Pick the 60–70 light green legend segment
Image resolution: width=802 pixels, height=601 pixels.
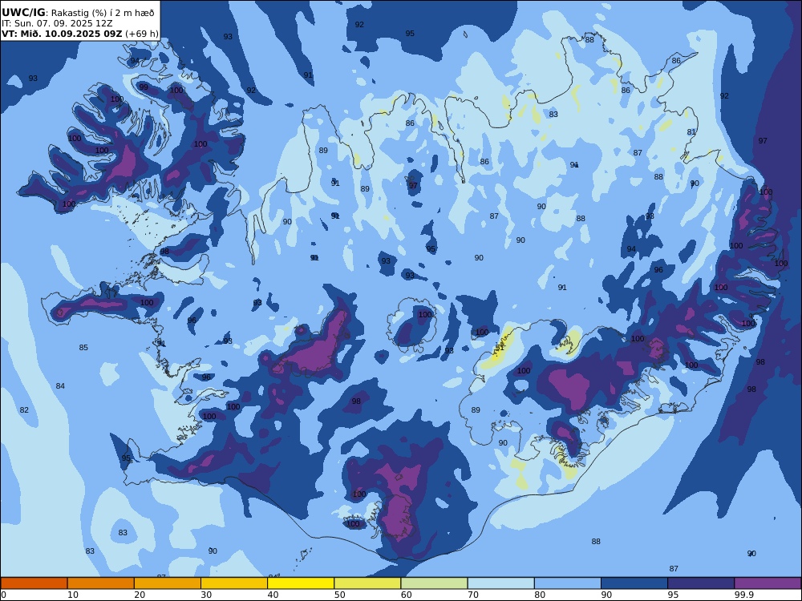434,583
